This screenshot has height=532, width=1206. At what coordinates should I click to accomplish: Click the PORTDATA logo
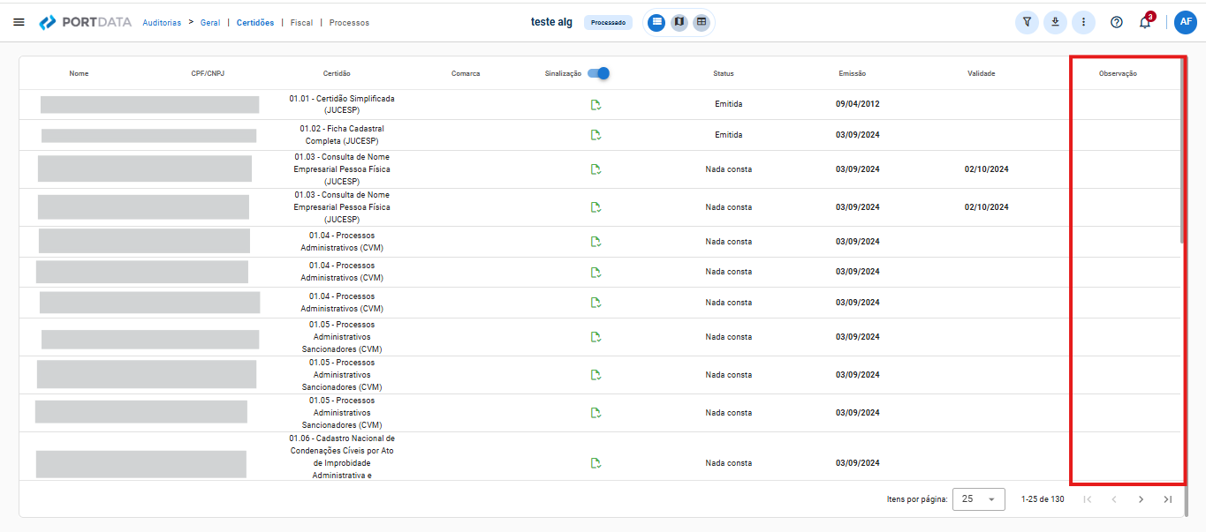tap(87, 22)
